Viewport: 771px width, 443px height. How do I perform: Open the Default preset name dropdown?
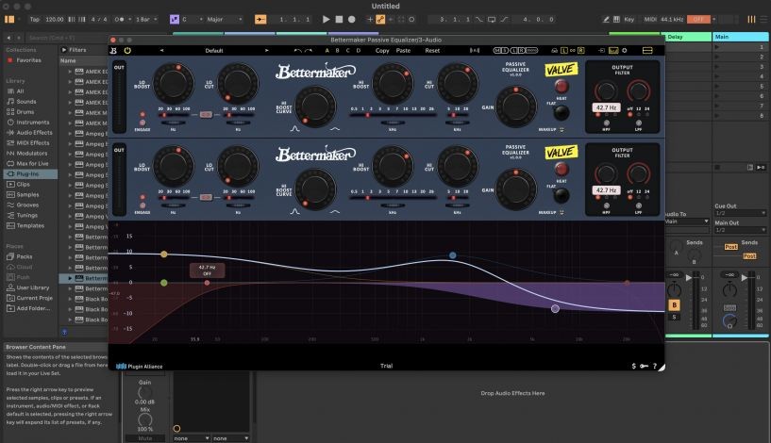pos(214,50)
